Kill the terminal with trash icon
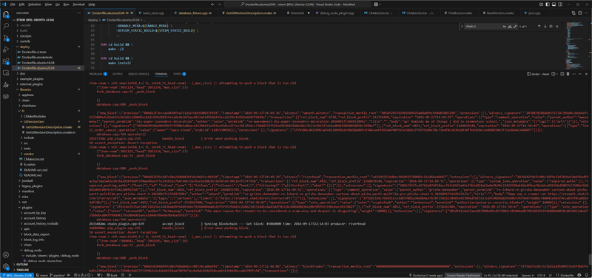 point(568,74)
